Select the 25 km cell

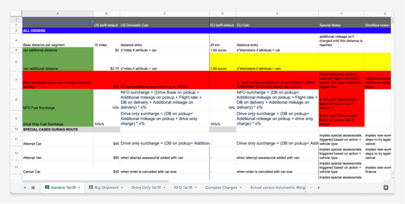[222, 40]
